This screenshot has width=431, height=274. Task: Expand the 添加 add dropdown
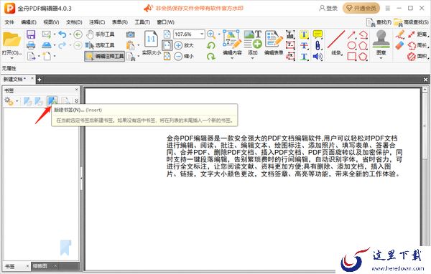click(252, 58)
